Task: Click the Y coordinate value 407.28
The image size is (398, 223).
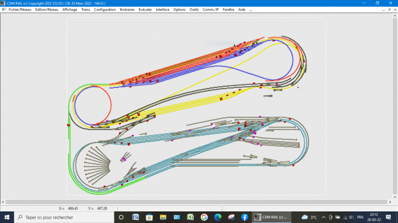Action: [102, 208]
